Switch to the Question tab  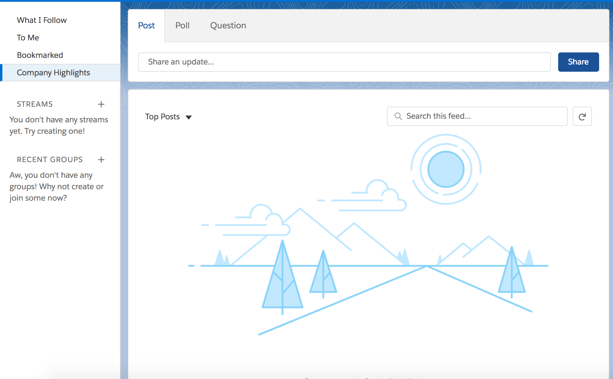click(x=228, y=25)
